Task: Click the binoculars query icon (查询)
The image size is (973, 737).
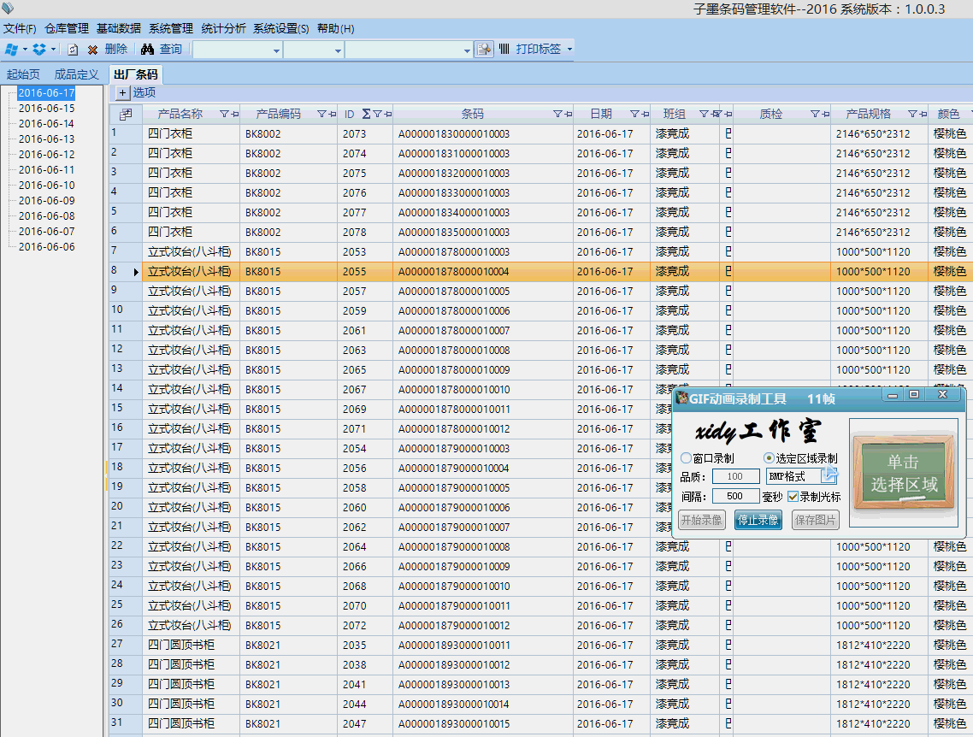Action: 147,50
